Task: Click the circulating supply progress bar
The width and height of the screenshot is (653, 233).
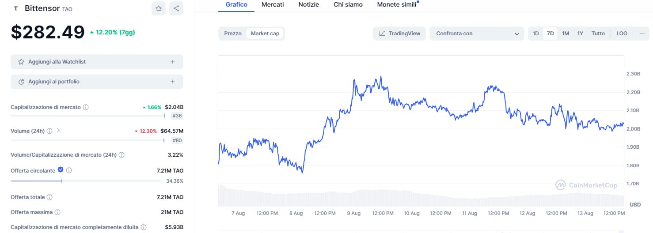Action: pos(86,181)
